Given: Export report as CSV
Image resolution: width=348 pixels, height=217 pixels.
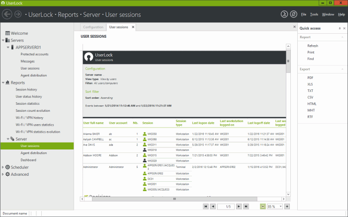Looking at the screenshot, I should tap(310, 97).
